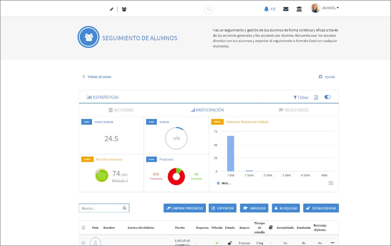Click the ESTADÍSTICAS heading

click(x=103, y=97)
